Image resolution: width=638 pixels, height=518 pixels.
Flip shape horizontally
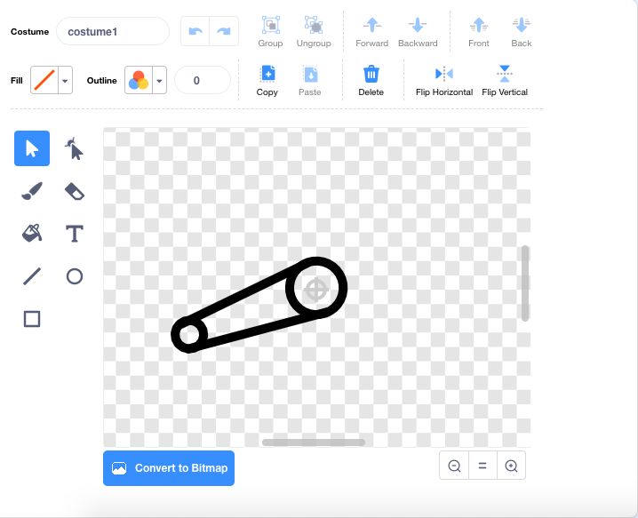pos(444,81)
